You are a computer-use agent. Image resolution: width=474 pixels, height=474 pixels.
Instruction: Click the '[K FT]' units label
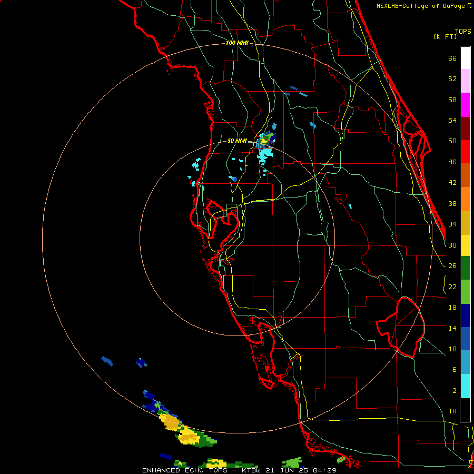pyautogui.click(x=445, y=36)
